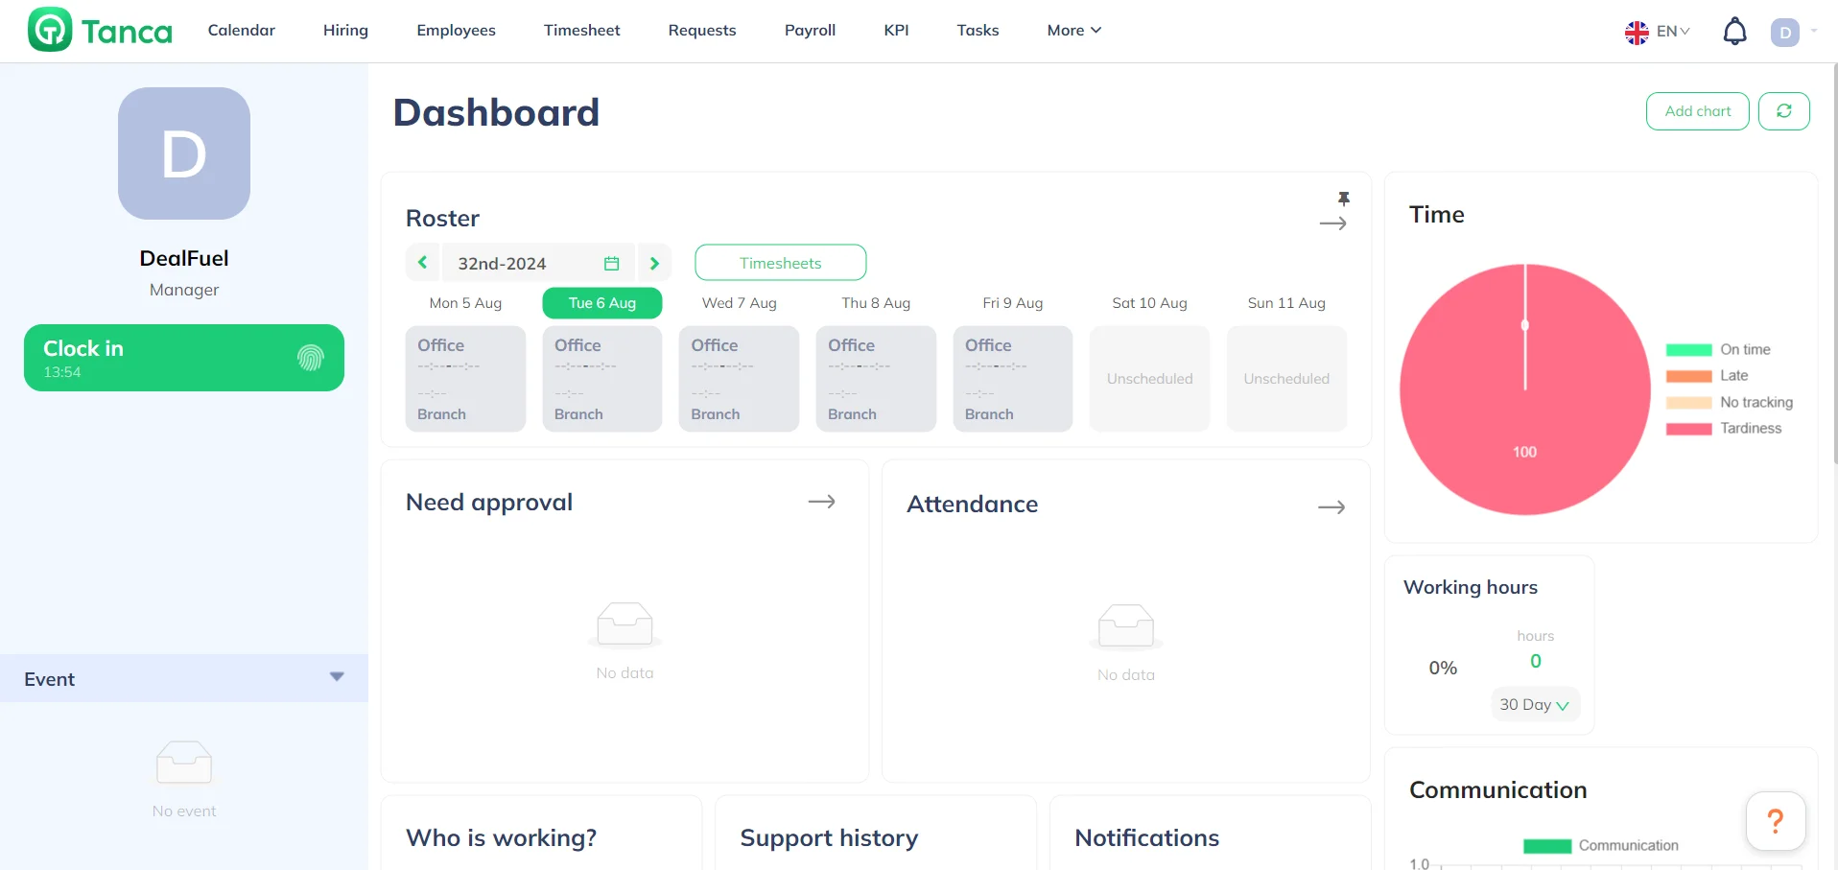Open Payroll
1838x870 pixels.
pos(810,31)
